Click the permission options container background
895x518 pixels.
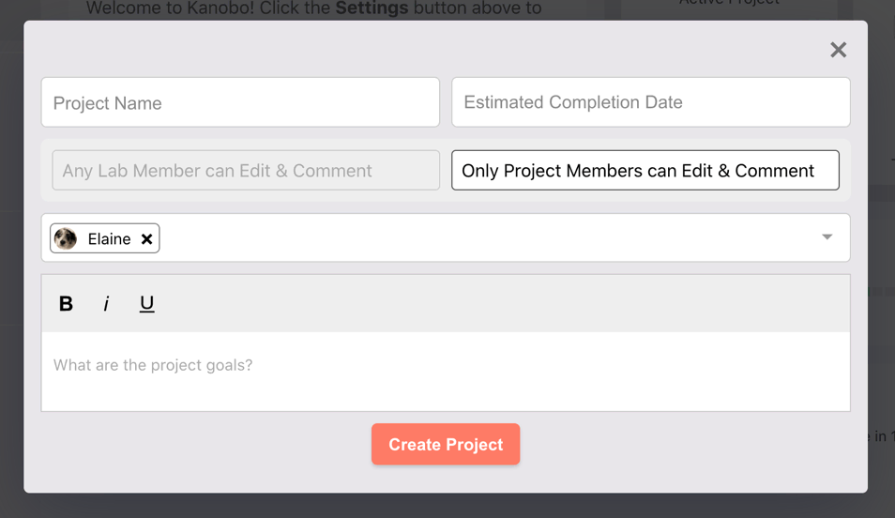tap(446, 195)
